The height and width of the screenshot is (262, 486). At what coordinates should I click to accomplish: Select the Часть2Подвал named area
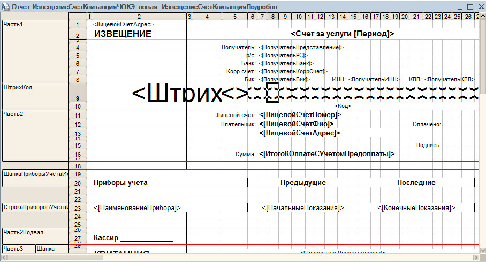tap(34, 232)
